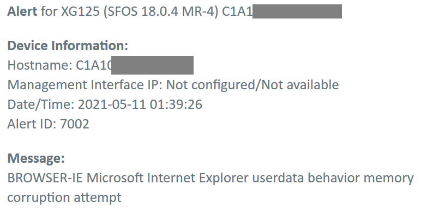Click the Not configured/Not available text
421x209 pixels.
[252, 85]
